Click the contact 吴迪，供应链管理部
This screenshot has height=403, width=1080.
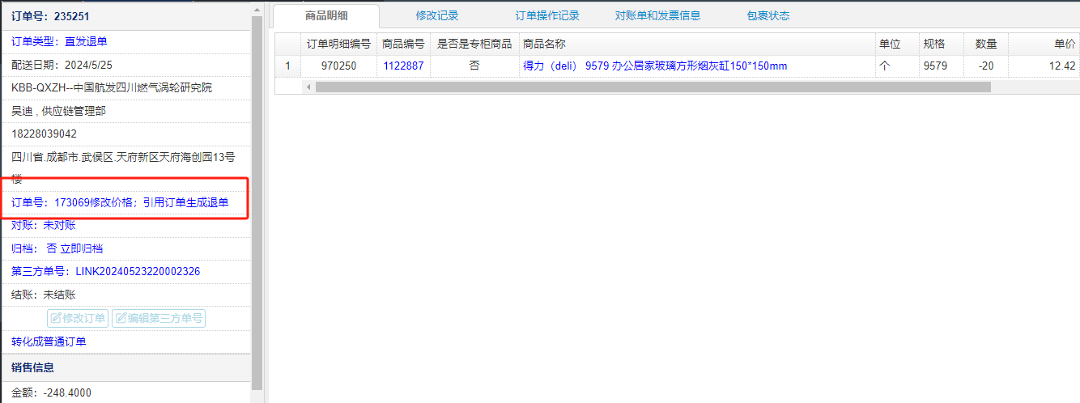(x=58, y=110)
